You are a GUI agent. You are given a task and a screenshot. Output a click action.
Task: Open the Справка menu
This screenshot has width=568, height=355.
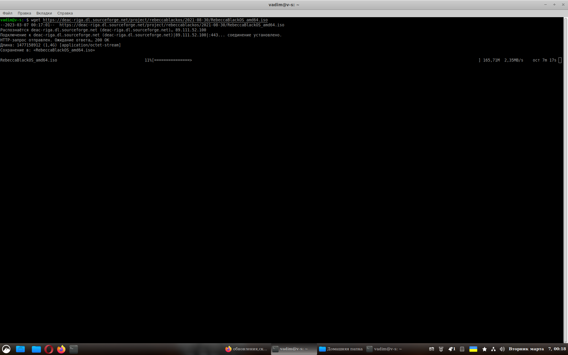[x=65, y=13]
